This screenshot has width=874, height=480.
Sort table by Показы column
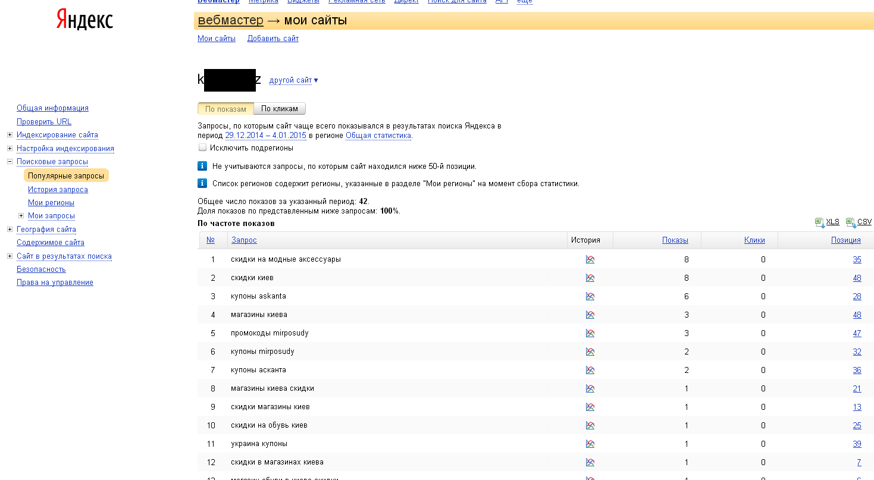tap(675, 240)
